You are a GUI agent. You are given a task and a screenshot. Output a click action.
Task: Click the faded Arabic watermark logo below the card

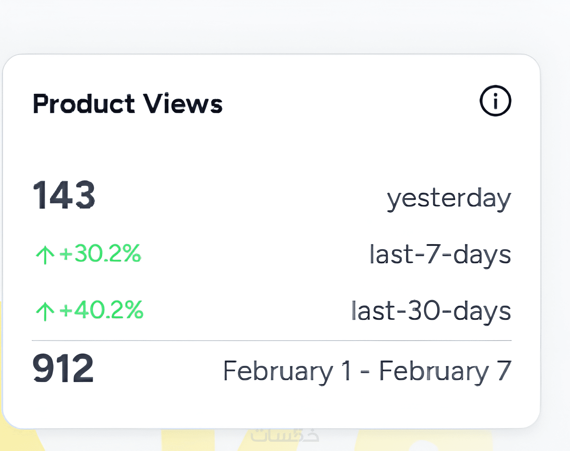pos(285,435)
